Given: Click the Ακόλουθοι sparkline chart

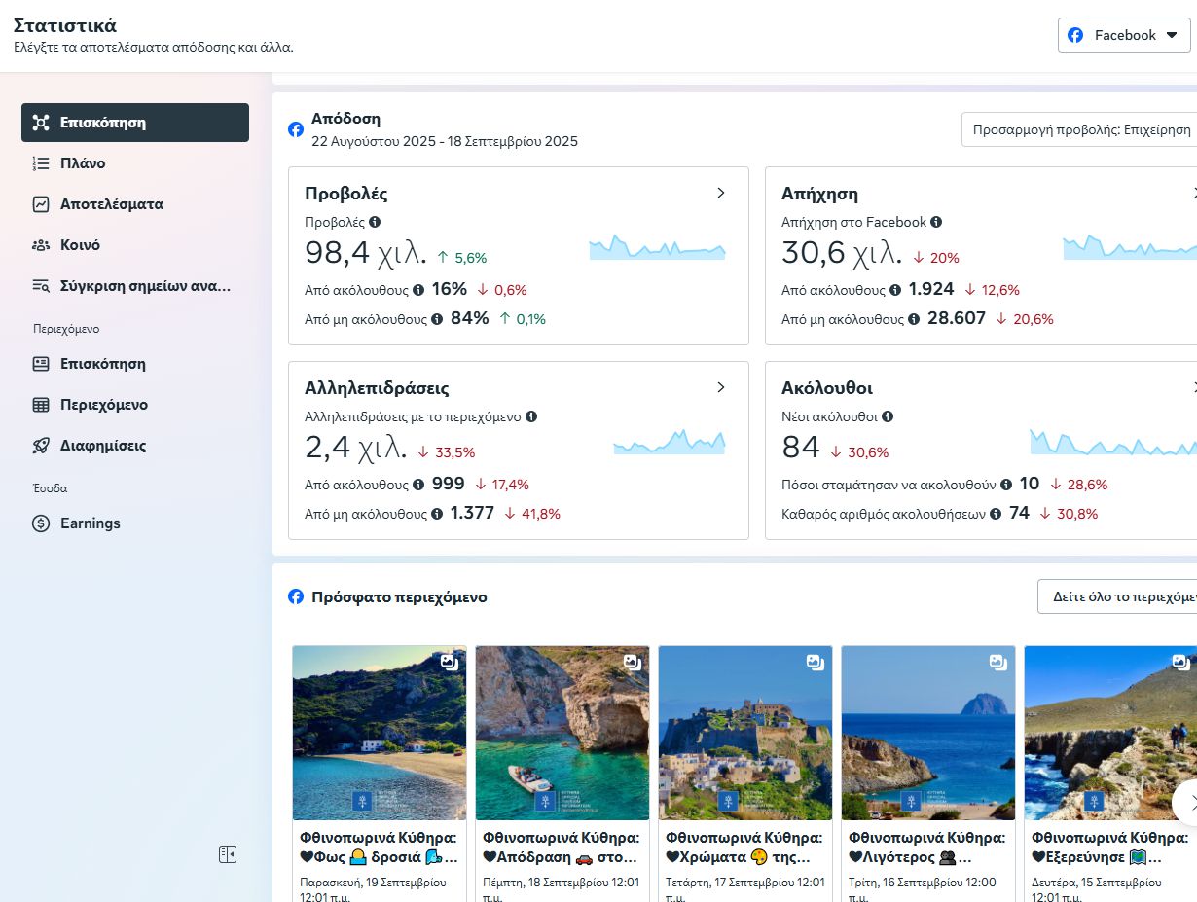Looking at the screenshot, I should pos(1113,442).
